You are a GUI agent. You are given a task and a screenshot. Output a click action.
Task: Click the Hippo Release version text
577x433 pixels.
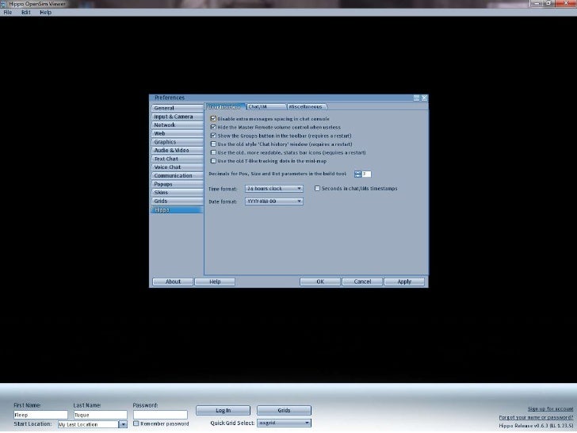(536, 426)
